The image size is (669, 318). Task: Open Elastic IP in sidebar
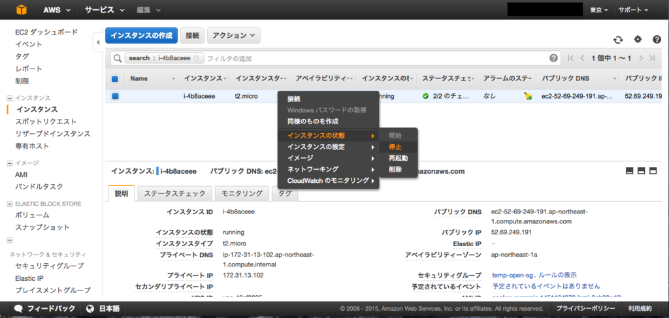pyautogui.click(x=29, y=278)
